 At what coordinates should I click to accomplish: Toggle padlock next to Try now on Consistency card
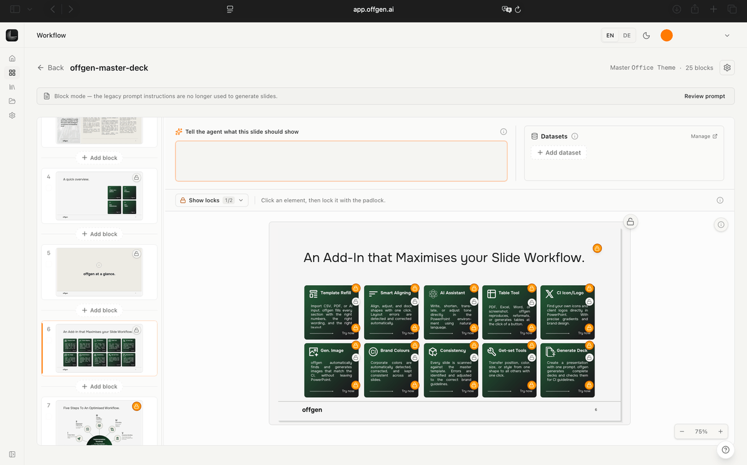coord(474,385)
